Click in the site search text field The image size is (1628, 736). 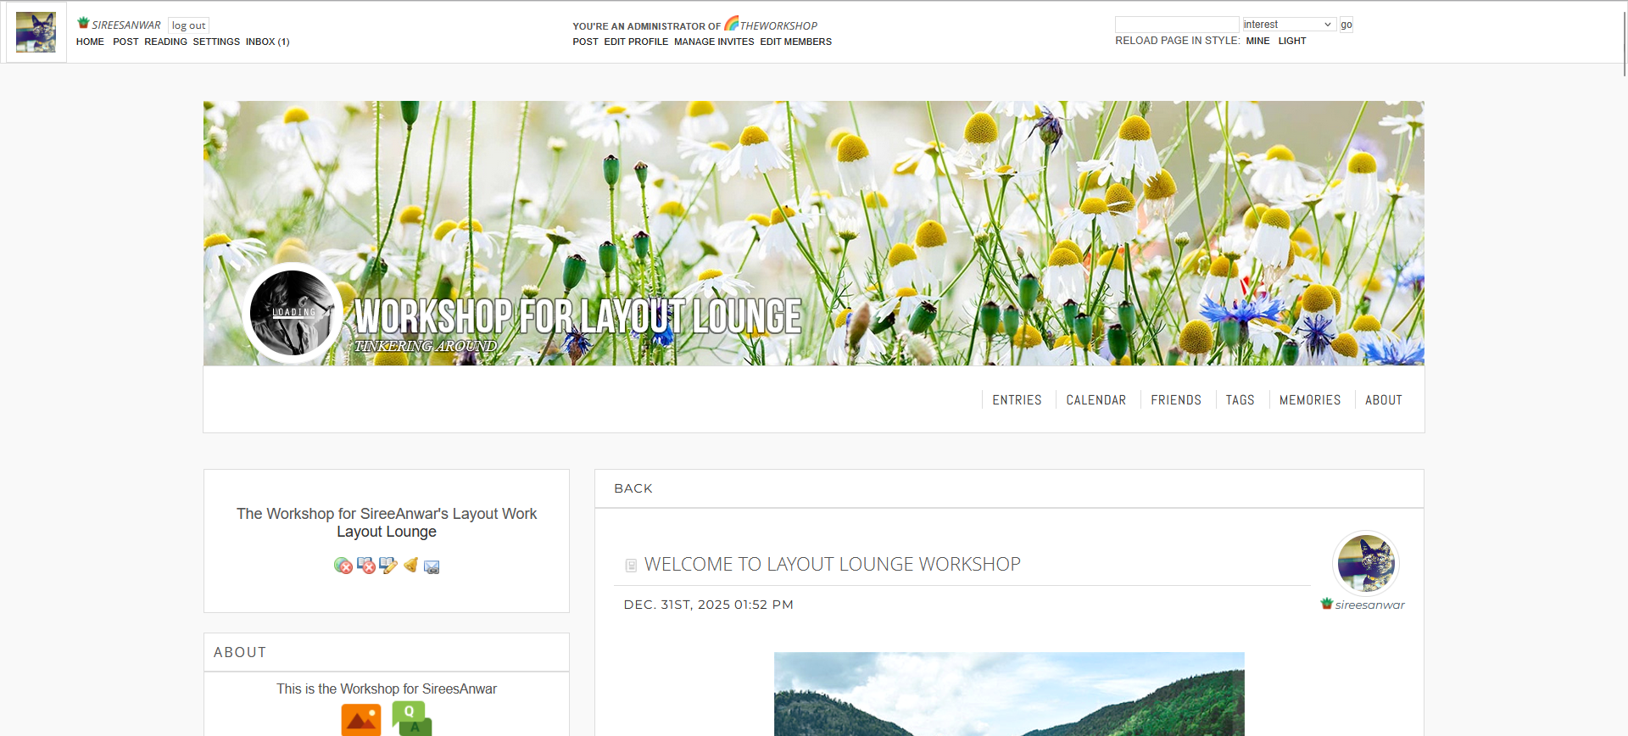click(x=1176, y=25)
